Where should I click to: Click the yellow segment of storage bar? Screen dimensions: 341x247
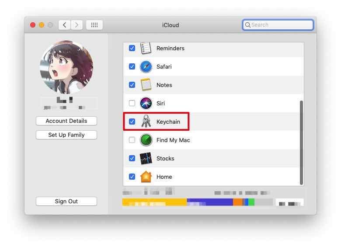(155, 202)
